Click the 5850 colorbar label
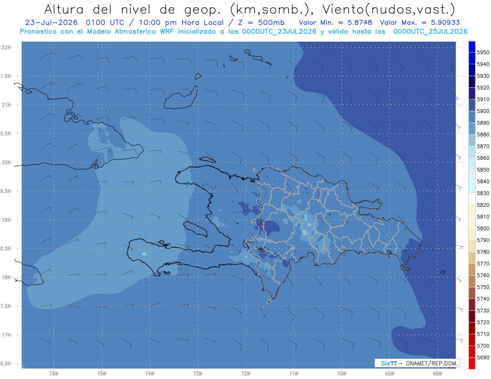 click(483, 170)
